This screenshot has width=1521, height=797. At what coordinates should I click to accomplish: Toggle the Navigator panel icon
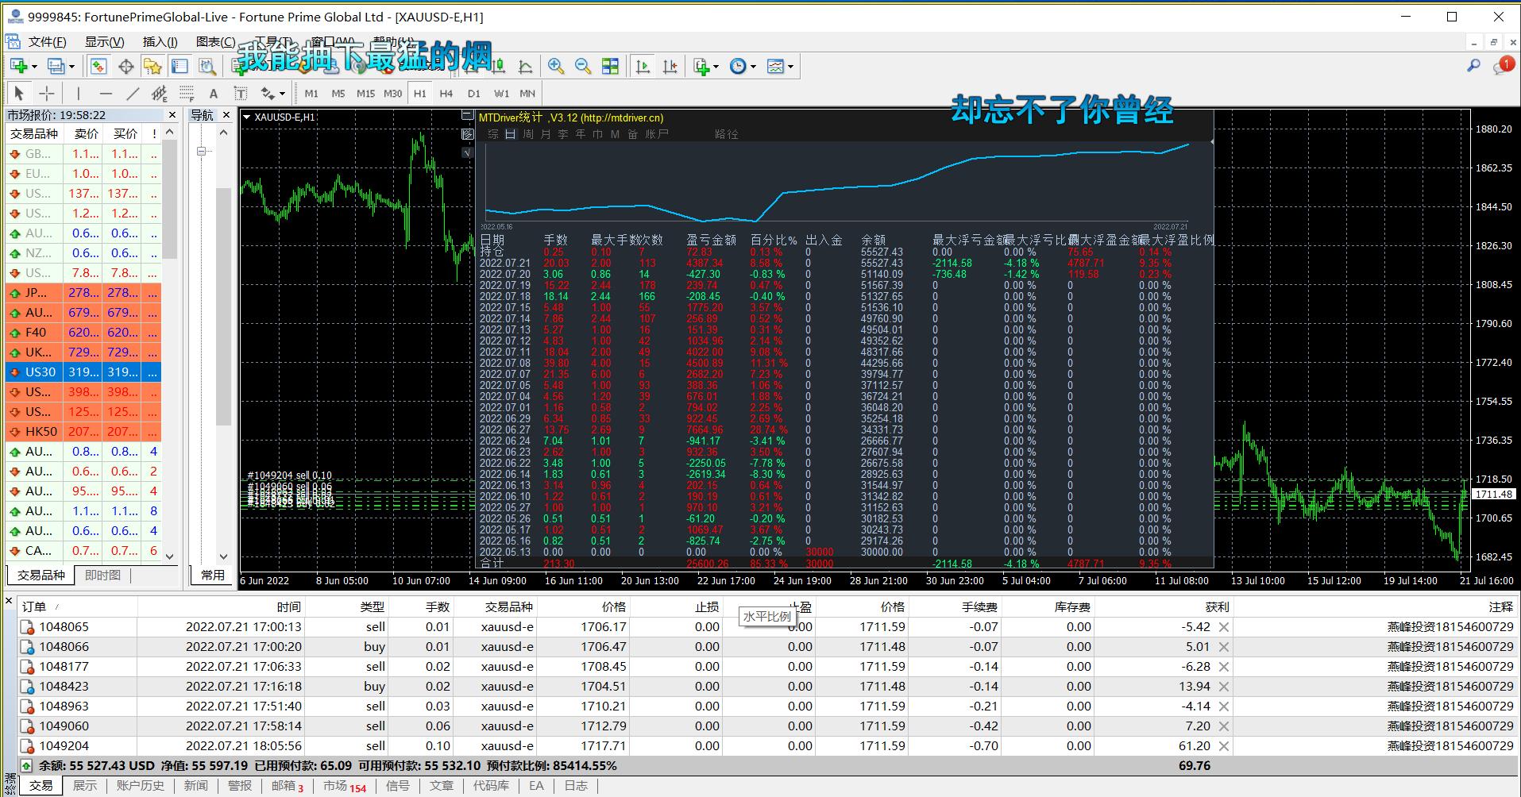152,67
